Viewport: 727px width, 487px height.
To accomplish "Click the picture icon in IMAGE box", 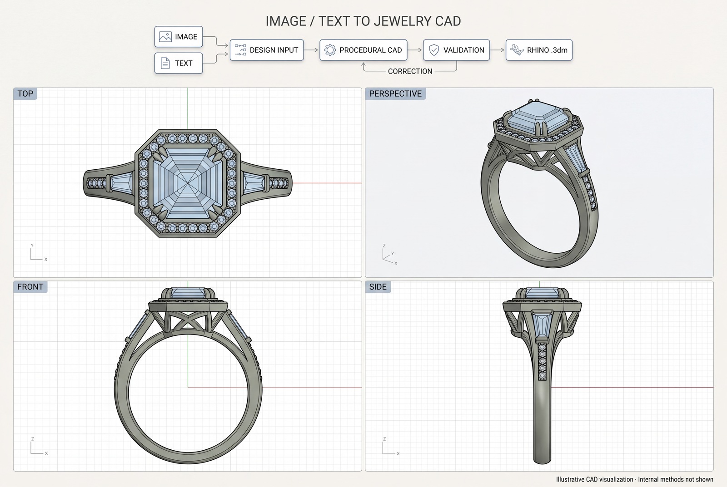I will click(165, 37).
